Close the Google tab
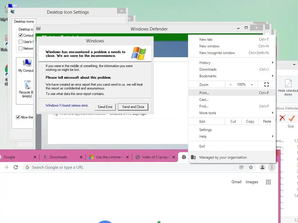Image resolution: width=298 pixels, height=223 pixels. [x=35, y=157]
